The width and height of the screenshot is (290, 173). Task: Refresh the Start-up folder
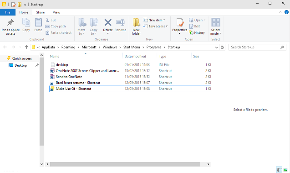[x=222, y=47]
